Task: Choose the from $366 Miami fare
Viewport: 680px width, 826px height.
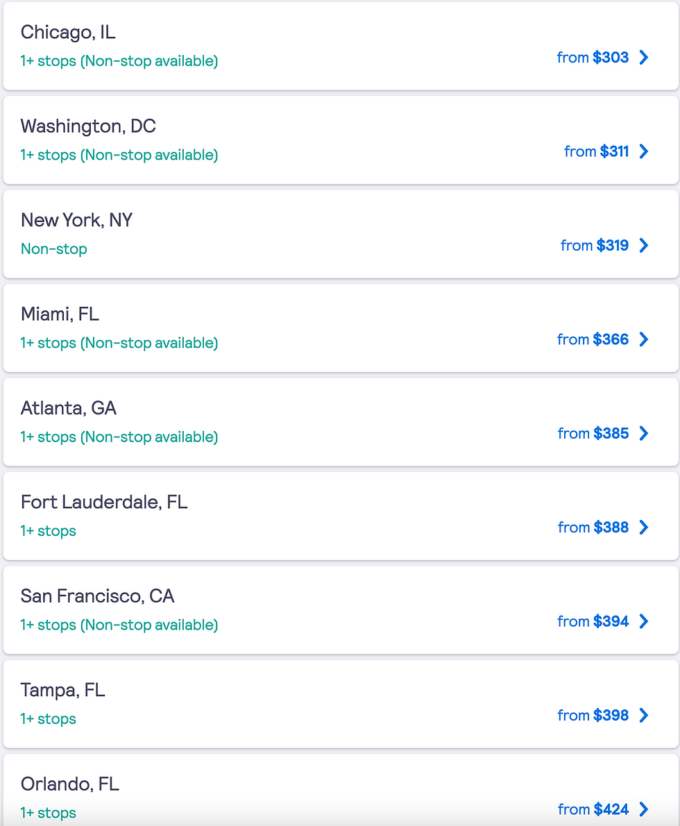Action: pos(593,339)
